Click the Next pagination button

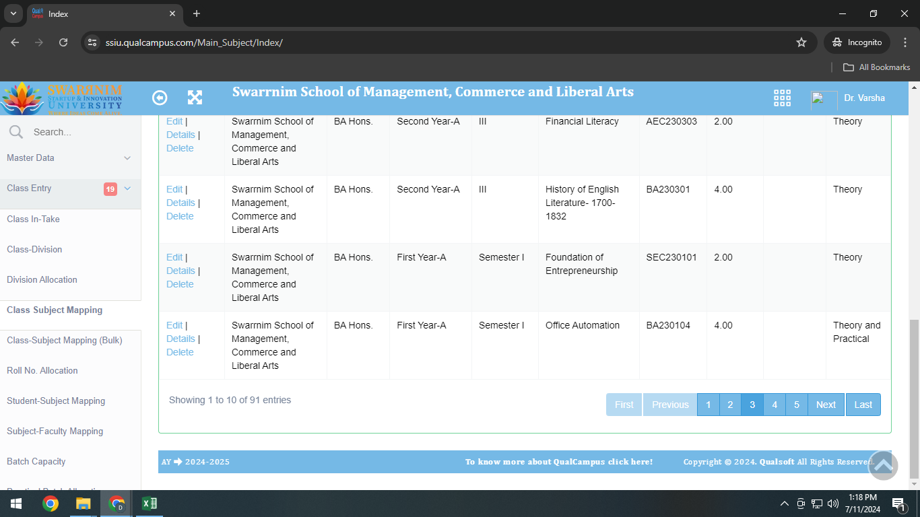click(x=826, y=405)
